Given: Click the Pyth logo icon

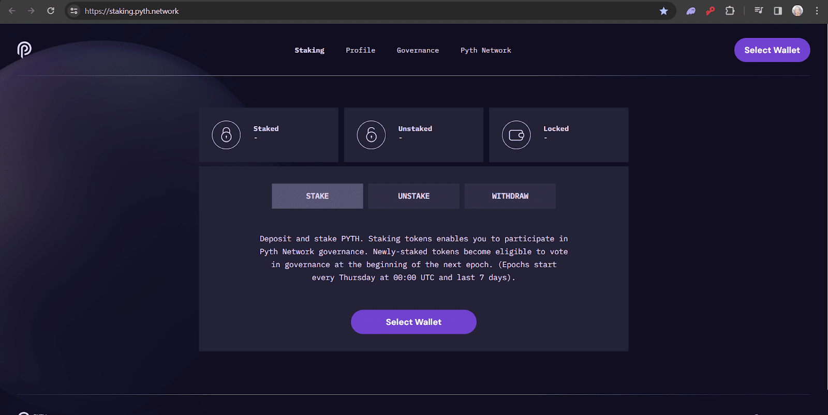Looking at the screenshot, I should tap(24, 50).
